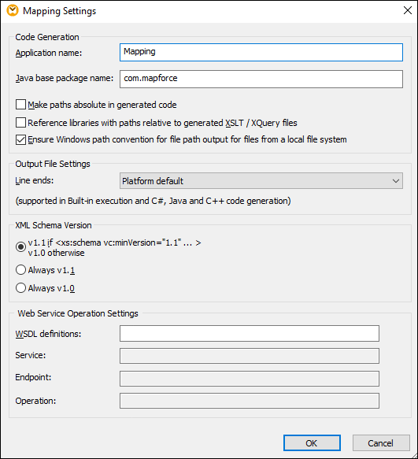The height and width of the screenshot is (459, 418).
Task: Select v1.1 if minVersion radio option
Action: (x=20, y=246)
